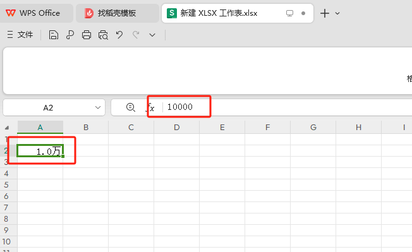Select row 6 header
This screenshot has height=252, width=412.
tap(8, 196)
